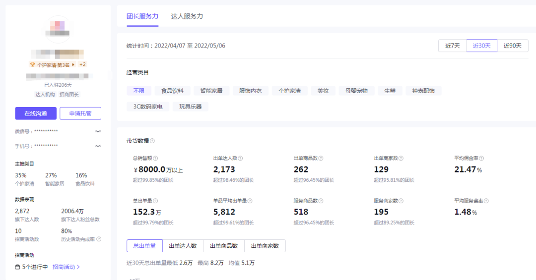Click 在线沟通 button
The height and width of the screenshot is (280, 536).
(36, 113)
